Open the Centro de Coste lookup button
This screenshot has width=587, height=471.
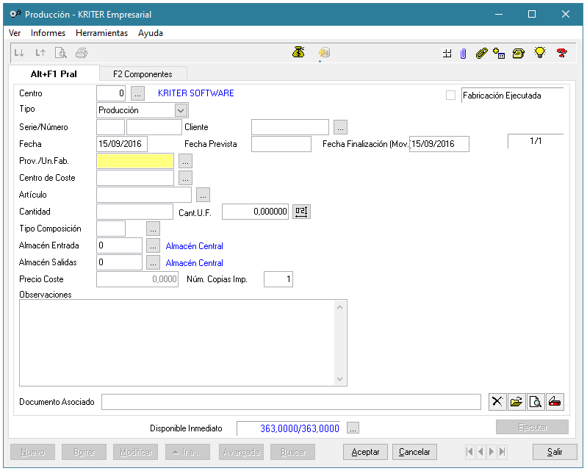[x=185, y=178]
